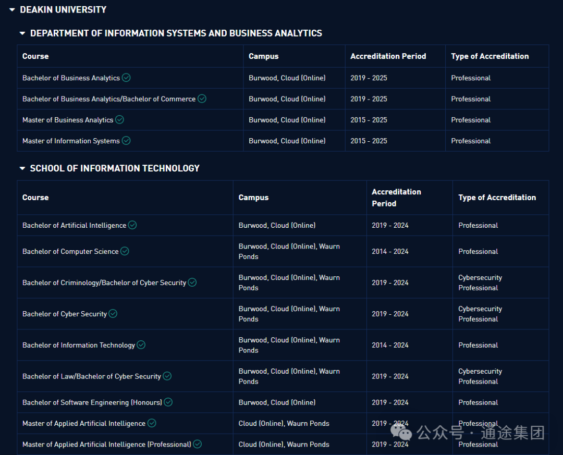563x455 pixels.
Task: Click Course header in School of Information Technology table
Action: point(35,198)
